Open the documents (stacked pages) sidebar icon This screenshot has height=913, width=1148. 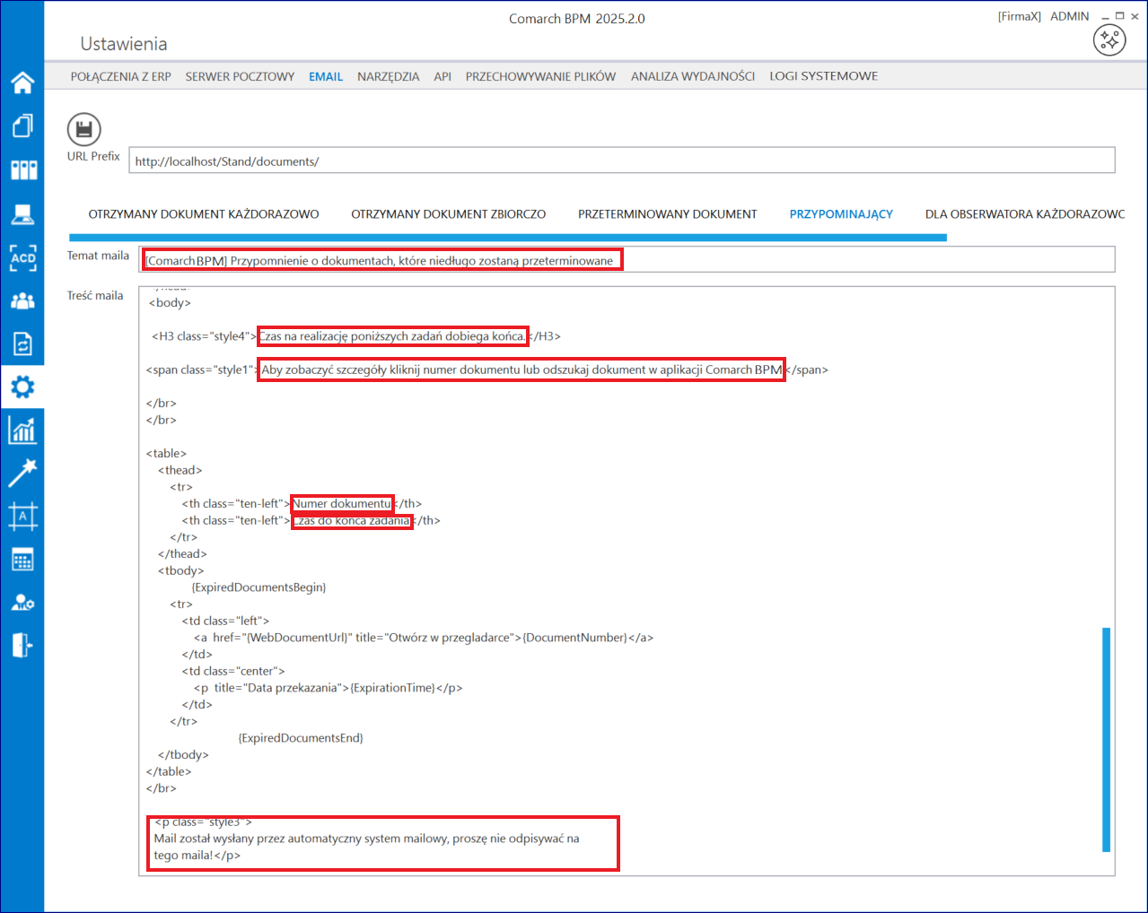(x=22, y=126)
